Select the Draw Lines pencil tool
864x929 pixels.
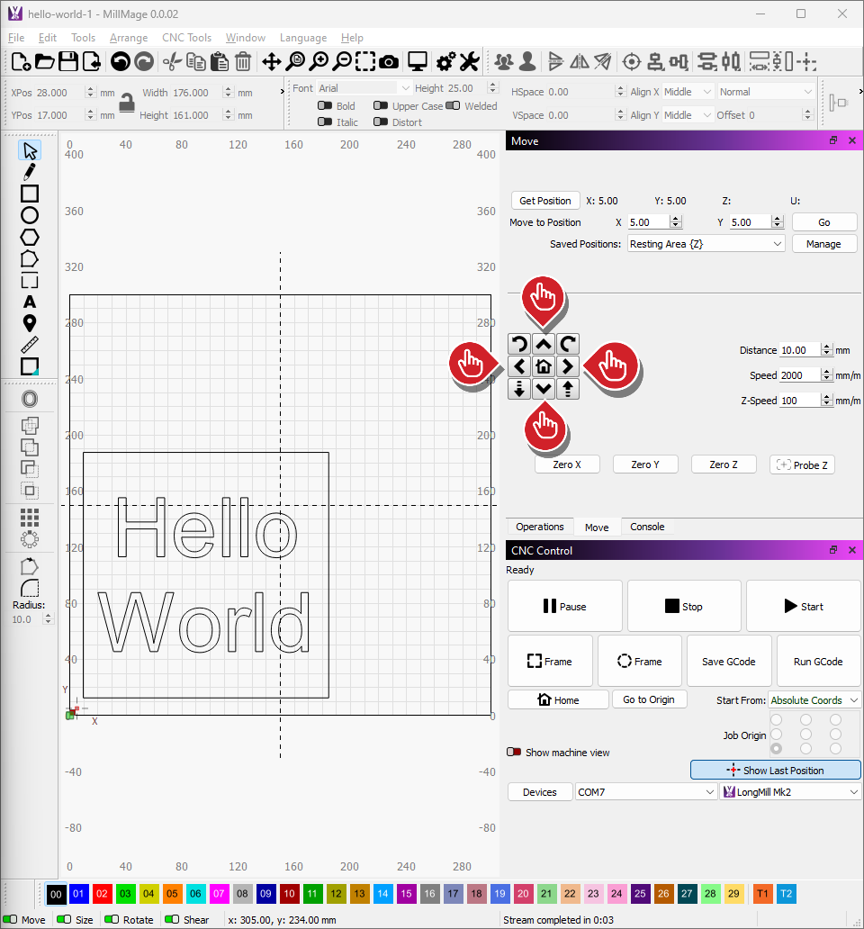[x=30, y=172]
